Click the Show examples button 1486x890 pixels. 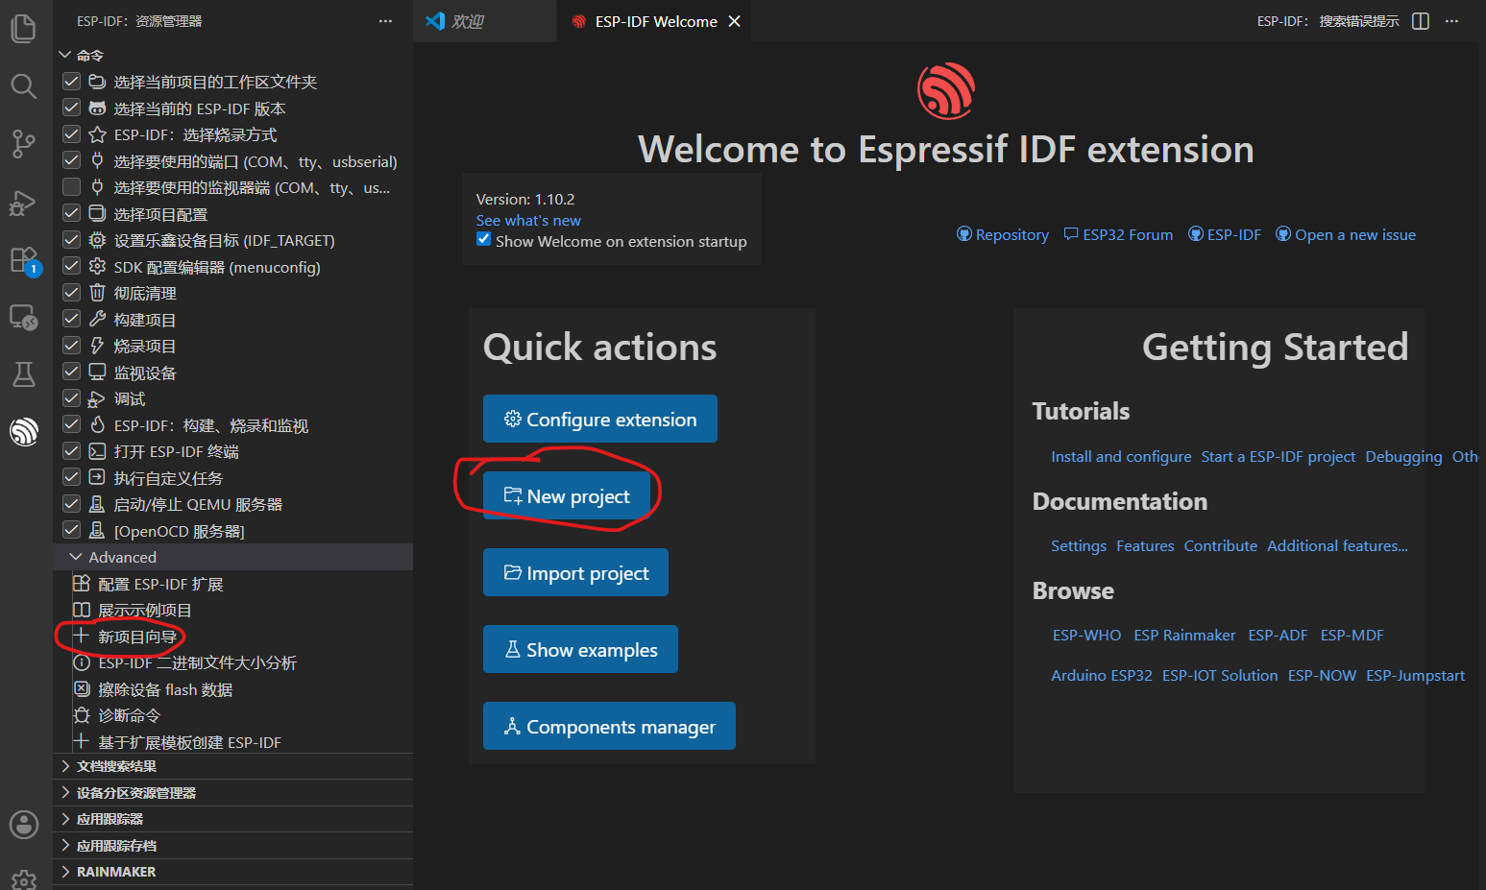pyautogui.click(x=580, y=649)
